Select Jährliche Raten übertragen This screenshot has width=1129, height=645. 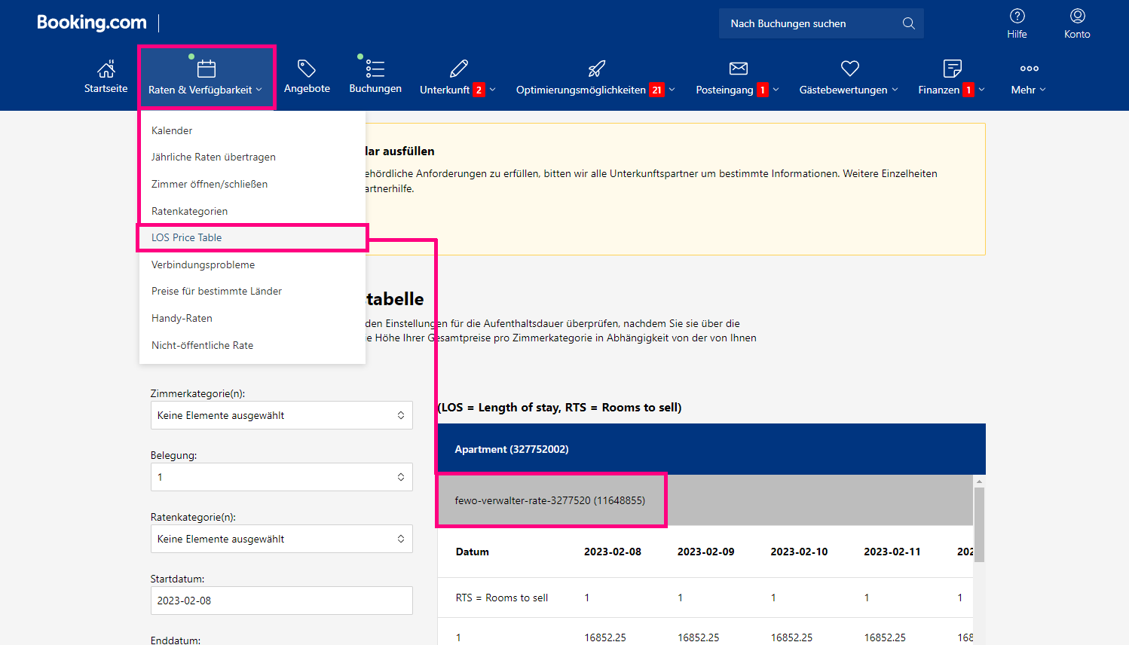(x=213, y=157)
